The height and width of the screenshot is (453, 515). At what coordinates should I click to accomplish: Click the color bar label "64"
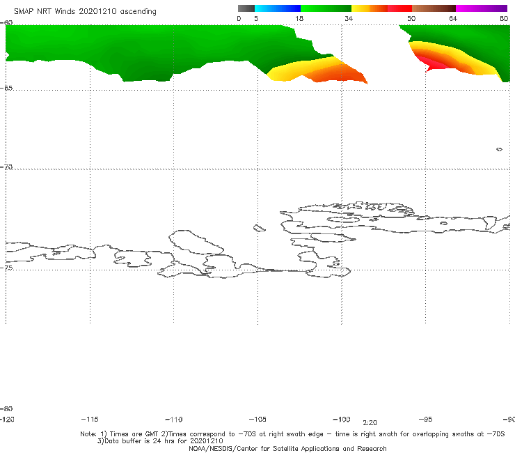point(453,18)
